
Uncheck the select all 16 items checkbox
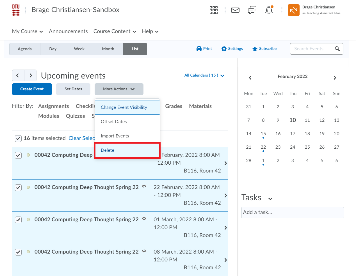tap(18, 138)
